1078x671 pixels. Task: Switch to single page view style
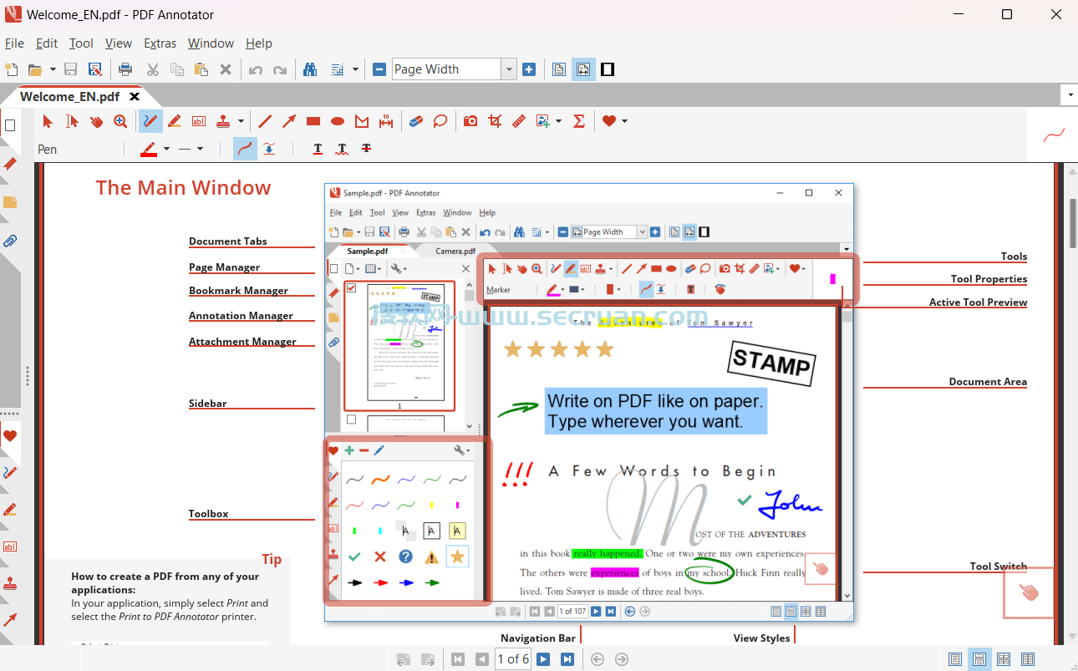[x=955, y=659]
